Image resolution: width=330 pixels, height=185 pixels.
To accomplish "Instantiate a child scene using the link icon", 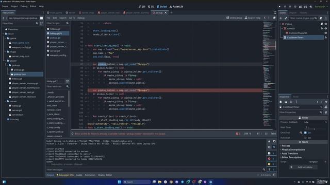I will point(286,18).
